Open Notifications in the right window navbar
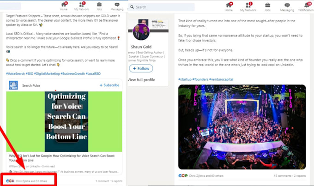The height and width of the screenshot is (186, 314). (x=307, y=7)
